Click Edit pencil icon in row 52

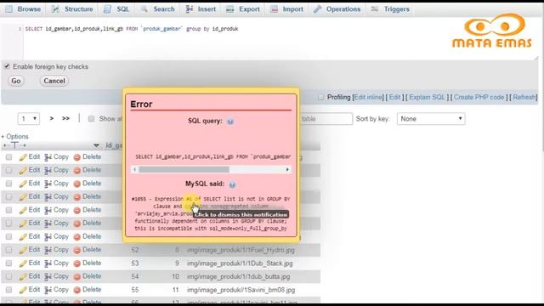coord(23,250)
